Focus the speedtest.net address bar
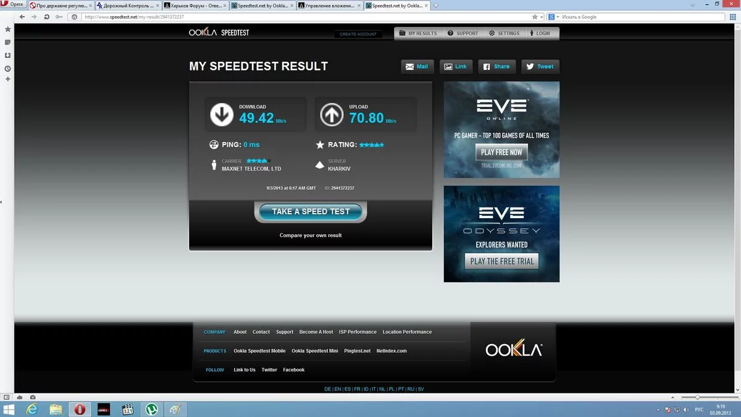 click(x=306, y=17)
